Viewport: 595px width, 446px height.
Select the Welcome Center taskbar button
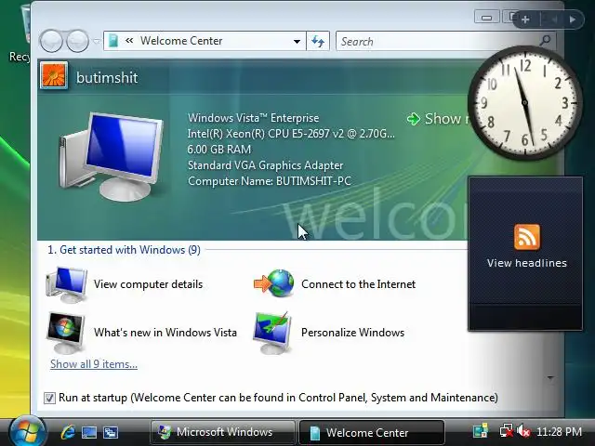pos(372,432)
